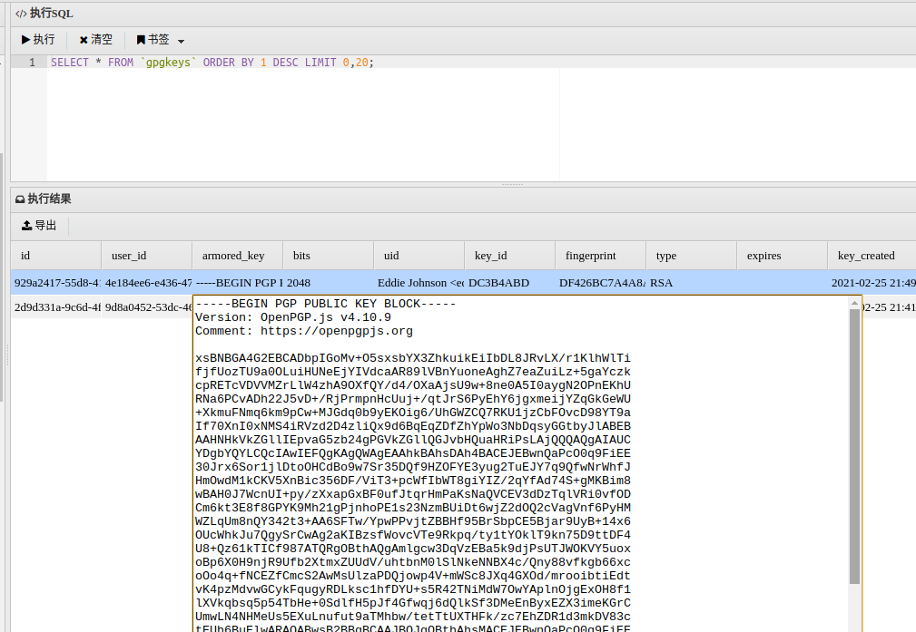916x632 pixels.
Task: Expand the 书签 dropdown arrow
Action: click(181, 41)
